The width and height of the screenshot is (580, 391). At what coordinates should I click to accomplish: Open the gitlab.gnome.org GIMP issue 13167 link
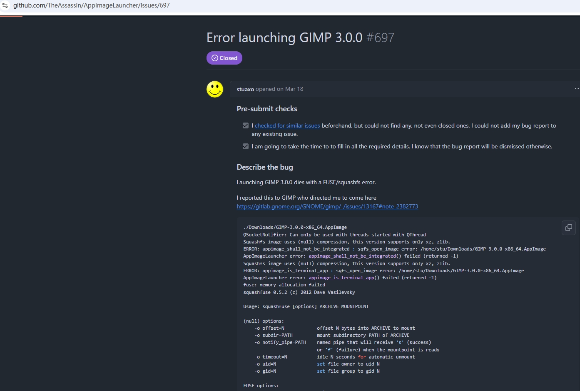(327, 206)
